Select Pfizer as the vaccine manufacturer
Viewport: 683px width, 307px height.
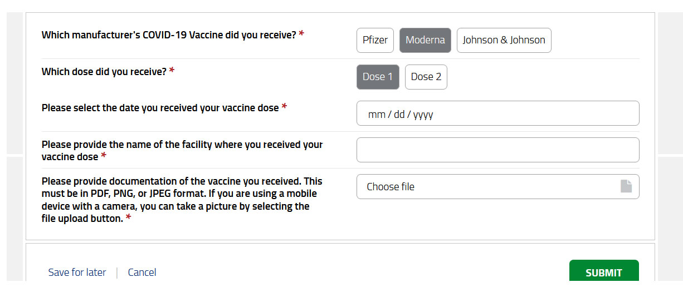375,40
